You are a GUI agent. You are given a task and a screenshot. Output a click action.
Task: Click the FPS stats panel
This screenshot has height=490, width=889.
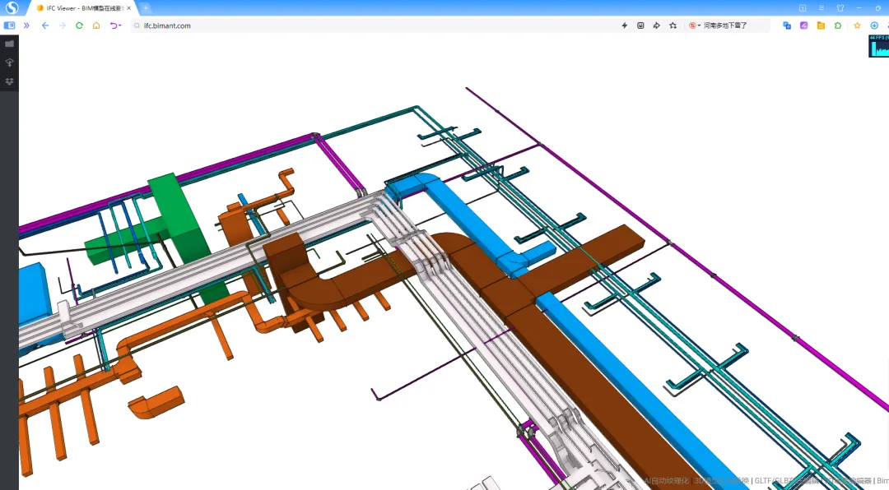[879, 46]
